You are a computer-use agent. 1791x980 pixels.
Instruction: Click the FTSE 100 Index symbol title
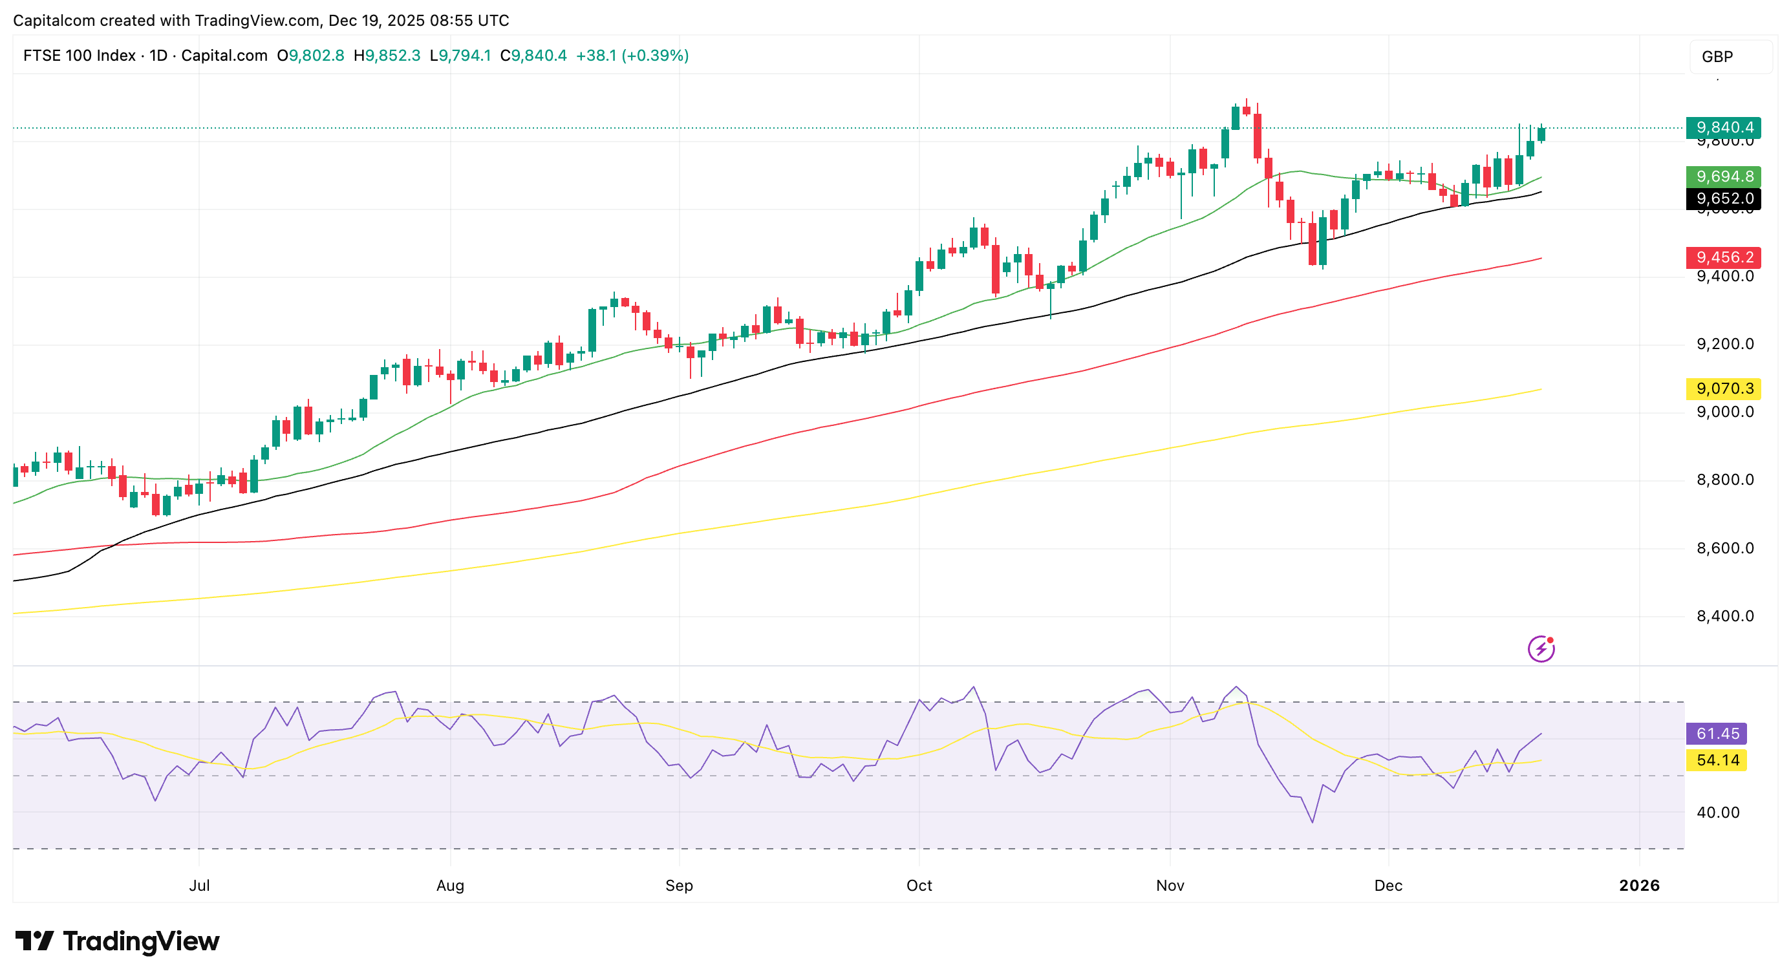80,56
